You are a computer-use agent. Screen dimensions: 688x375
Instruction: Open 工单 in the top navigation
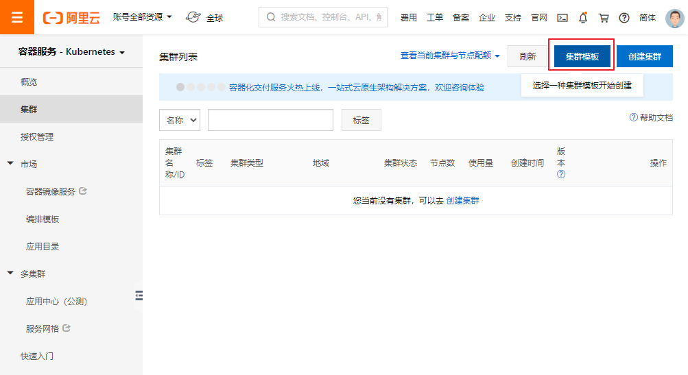pyautogui.click(x=435, y=18)
